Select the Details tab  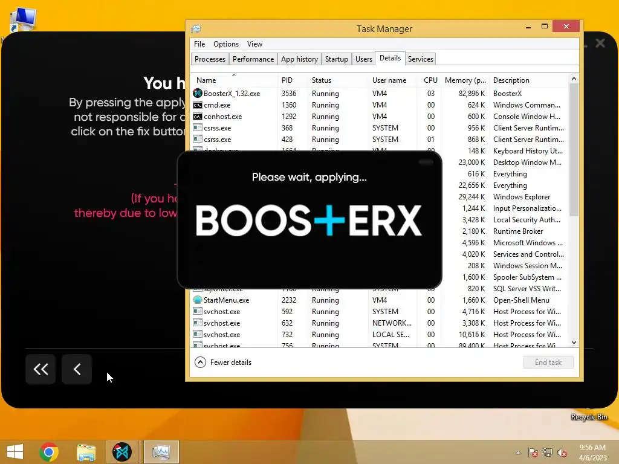[x=390, y=58]
